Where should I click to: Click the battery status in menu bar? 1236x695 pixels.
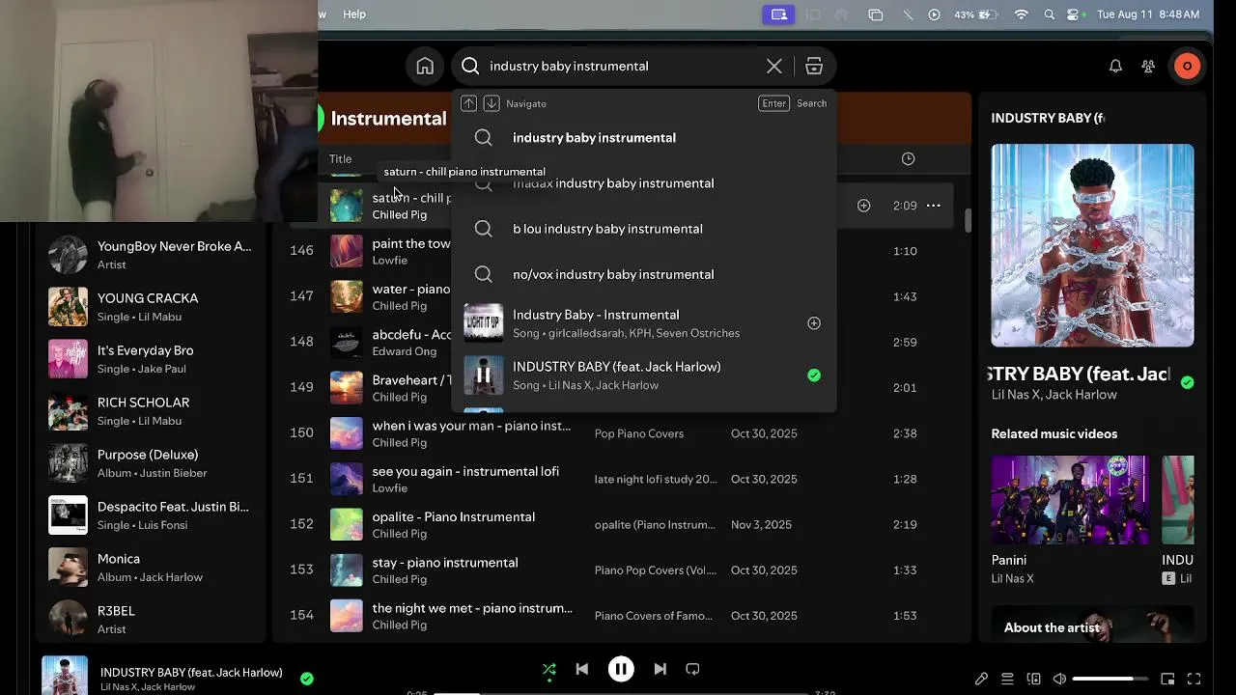pos(976,14)
